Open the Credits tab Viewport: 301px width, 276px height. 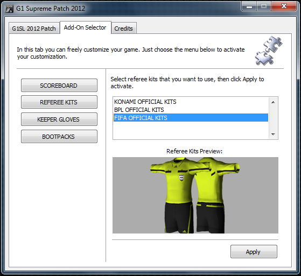[x=124, y=29]
